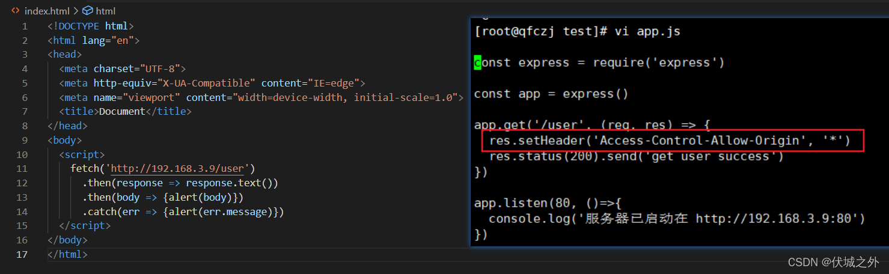
Task: Click the title Document line
Action: pos(125,112)
